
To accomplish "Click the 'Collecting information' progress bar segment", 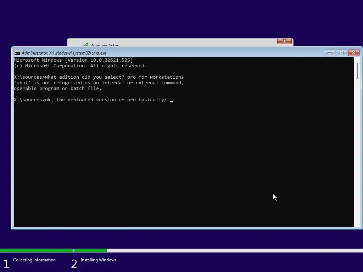I will click(x=37, y=250).
